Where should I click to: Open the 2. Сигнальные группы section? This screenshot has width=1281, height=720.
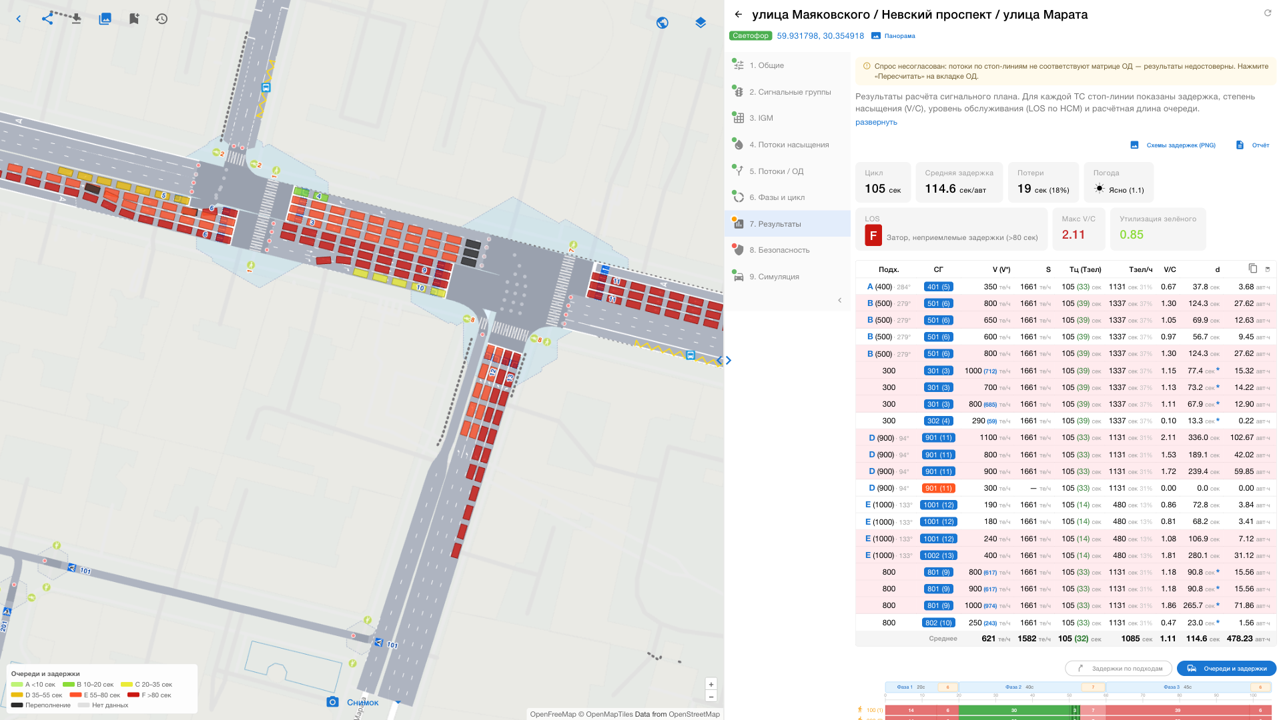[x=787, y=92]
